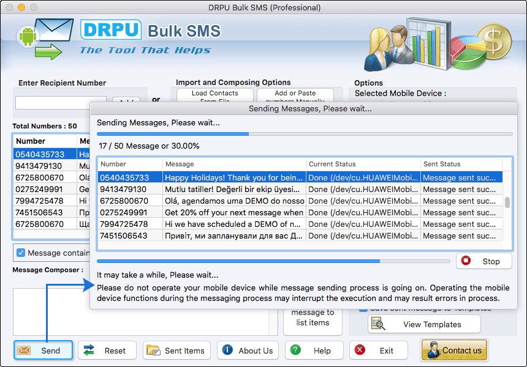Click the About Us info icon
527x367 pixels.
(227, 350)
